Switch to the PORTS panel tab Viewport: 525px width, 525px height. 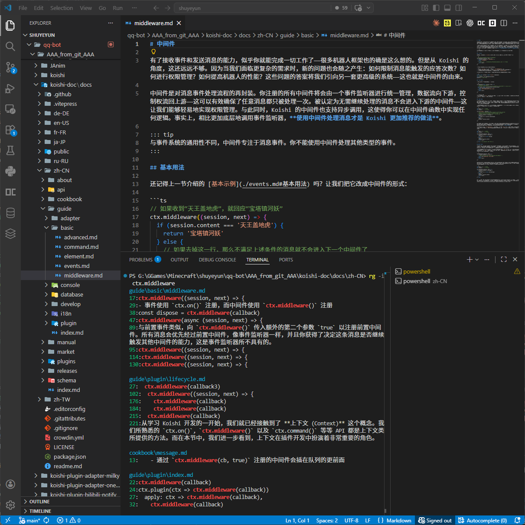tap(286, 260)
